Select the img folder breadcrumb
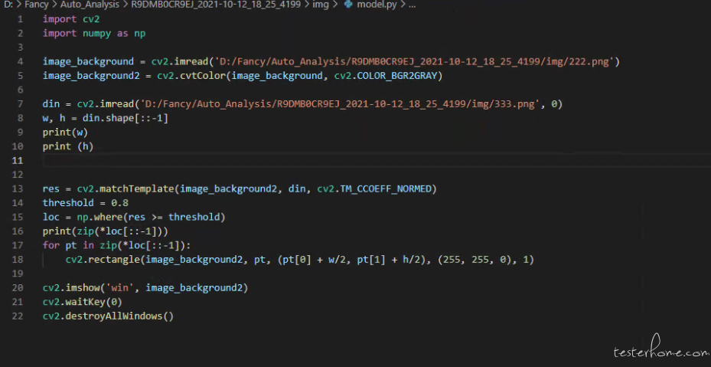This screenshot has height=367, width=711. (321, 5)
